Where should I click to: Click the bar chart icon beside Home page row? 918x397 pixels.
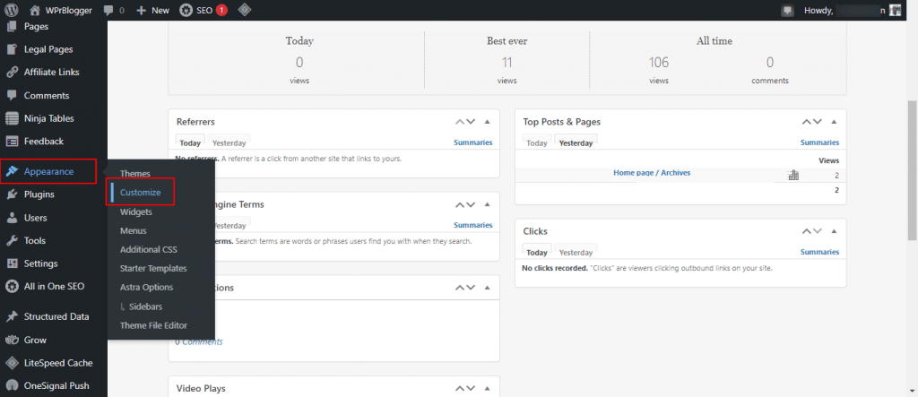pos(792,175)
